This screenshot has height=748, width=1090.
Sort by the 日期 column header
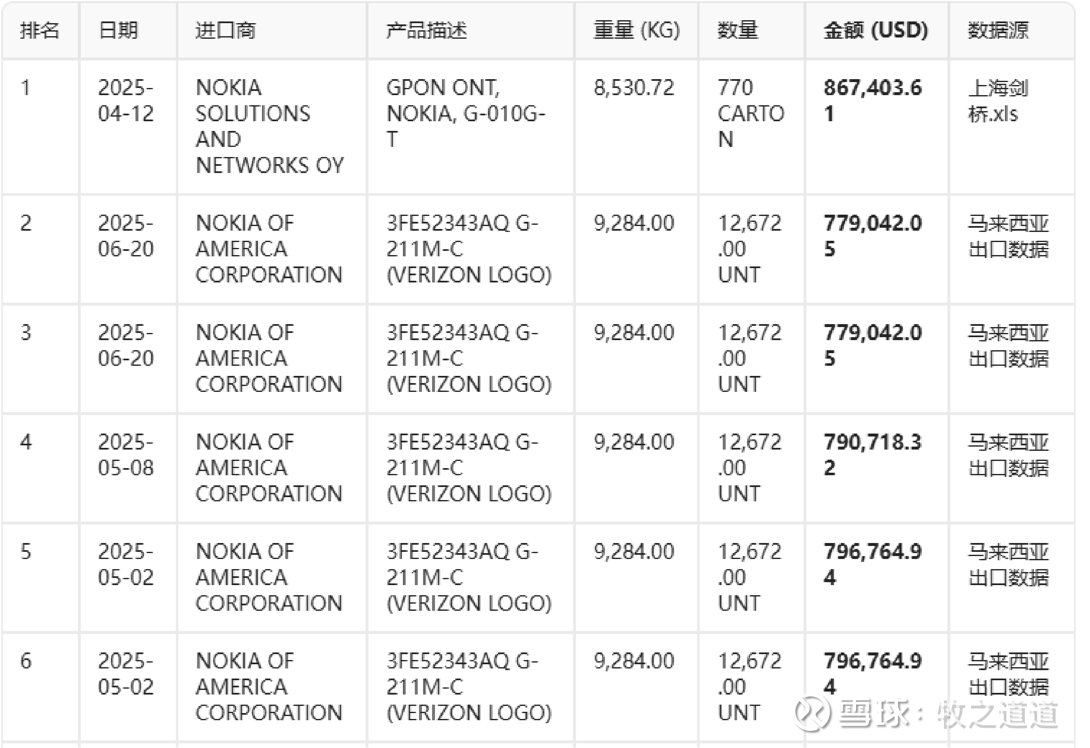pos(118,30)
